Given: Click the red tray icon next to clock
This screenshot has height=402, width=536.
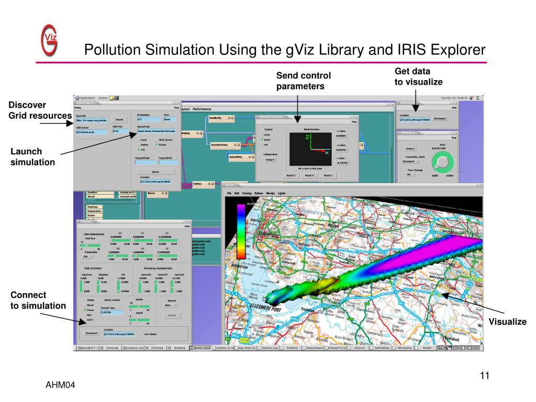Looking at the screenshot, I should pyautogui.click(x=472, y=98).
